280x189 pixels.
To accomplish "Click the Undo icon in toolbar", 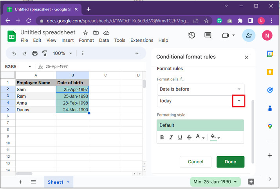I will [x=14, y=53].
